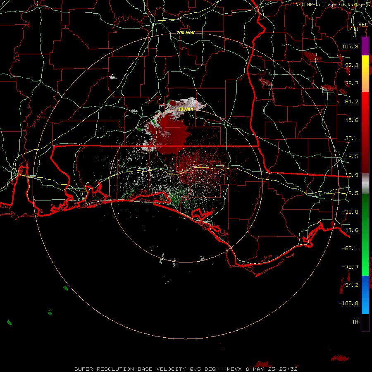Select the -94.2 scale value

pos(350,285)
